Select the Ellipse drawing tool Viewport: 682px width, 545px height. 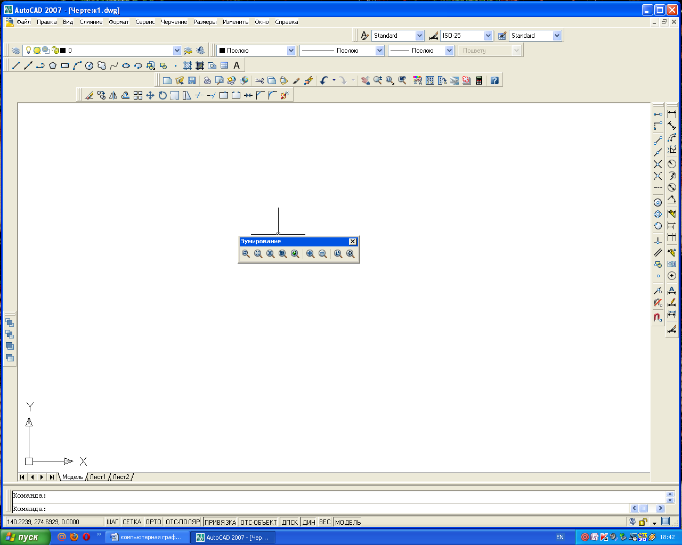(126, 65)
